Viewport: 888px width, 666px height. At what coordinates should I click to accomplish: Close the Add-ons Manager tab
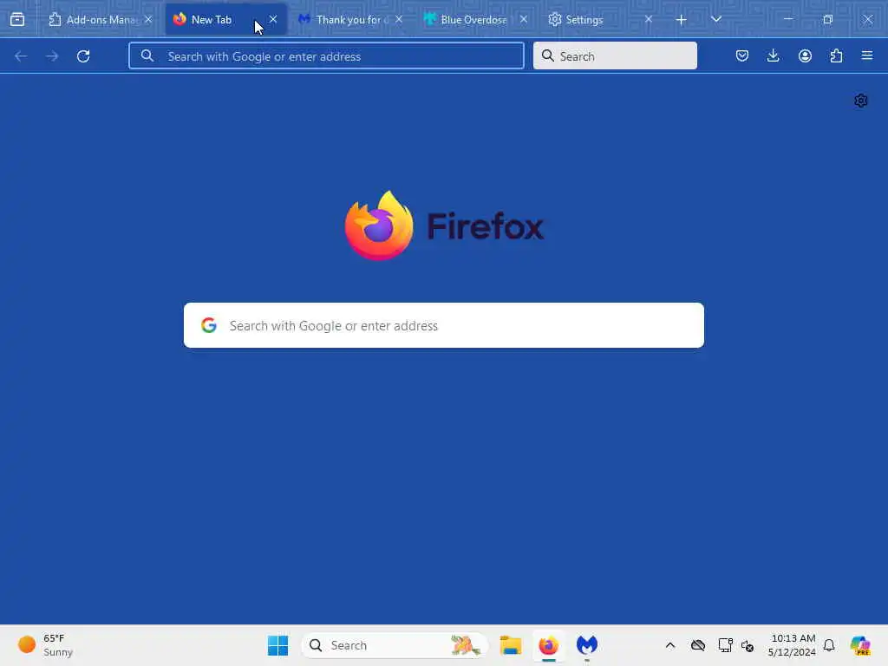point(148,19)
